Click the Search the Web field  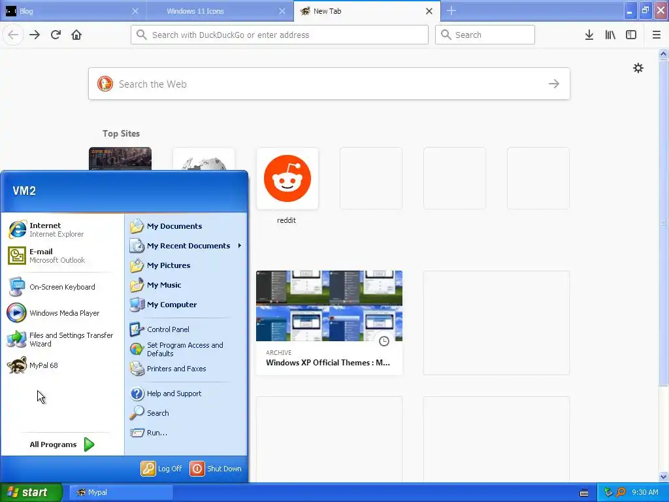[x=329, y=84]
